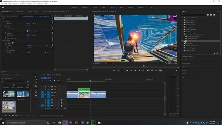Select the Hand tool
Viewport: 222px width, 125px height.
coord(36,95)
